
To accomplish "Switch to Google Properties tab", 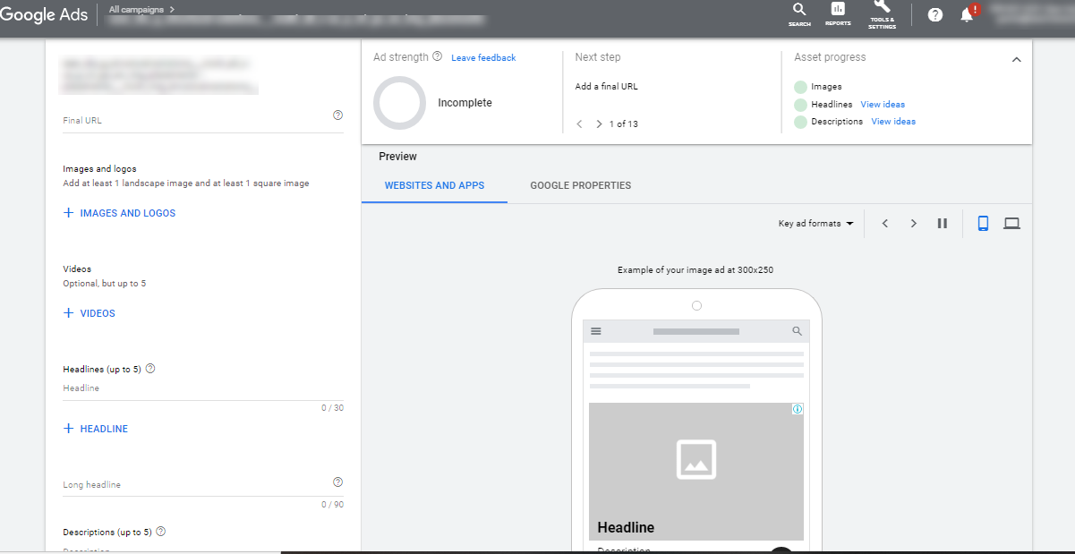I will click(x=580, y=186).
